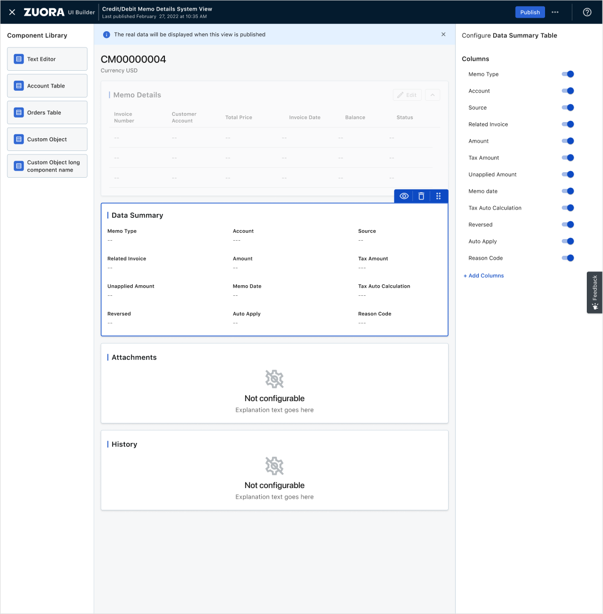The height and width of the screenshot is (614, 603).
Task: Select the Account Table component
Action: [47, 86]
